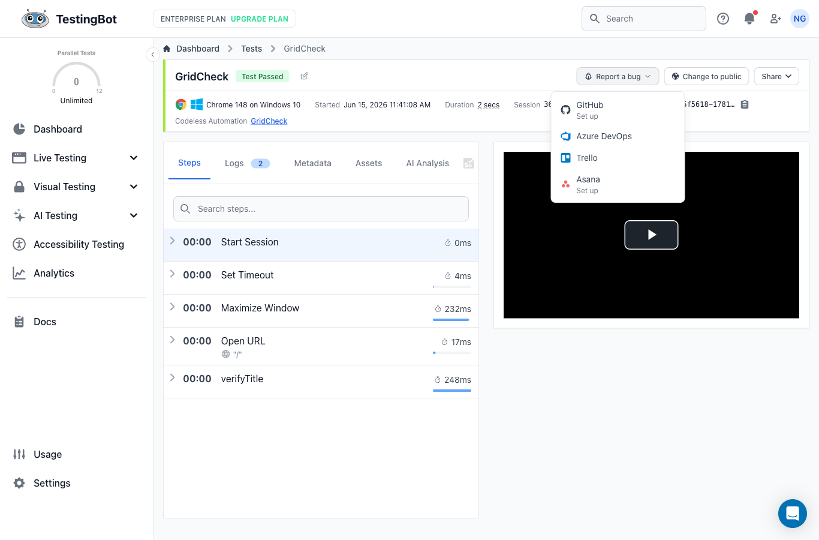Expand the Start Session step
Image resolution: width=819 pixels, height=540 pixels.
point(172,241)
